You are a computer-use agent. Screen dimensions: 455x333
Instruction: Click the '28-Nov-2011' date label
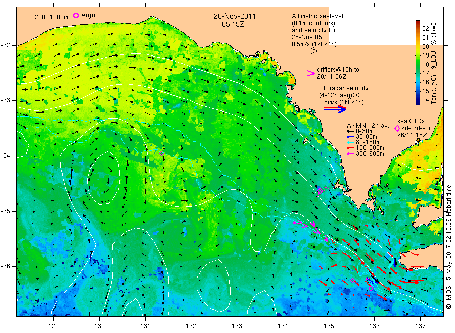[235, 17]
